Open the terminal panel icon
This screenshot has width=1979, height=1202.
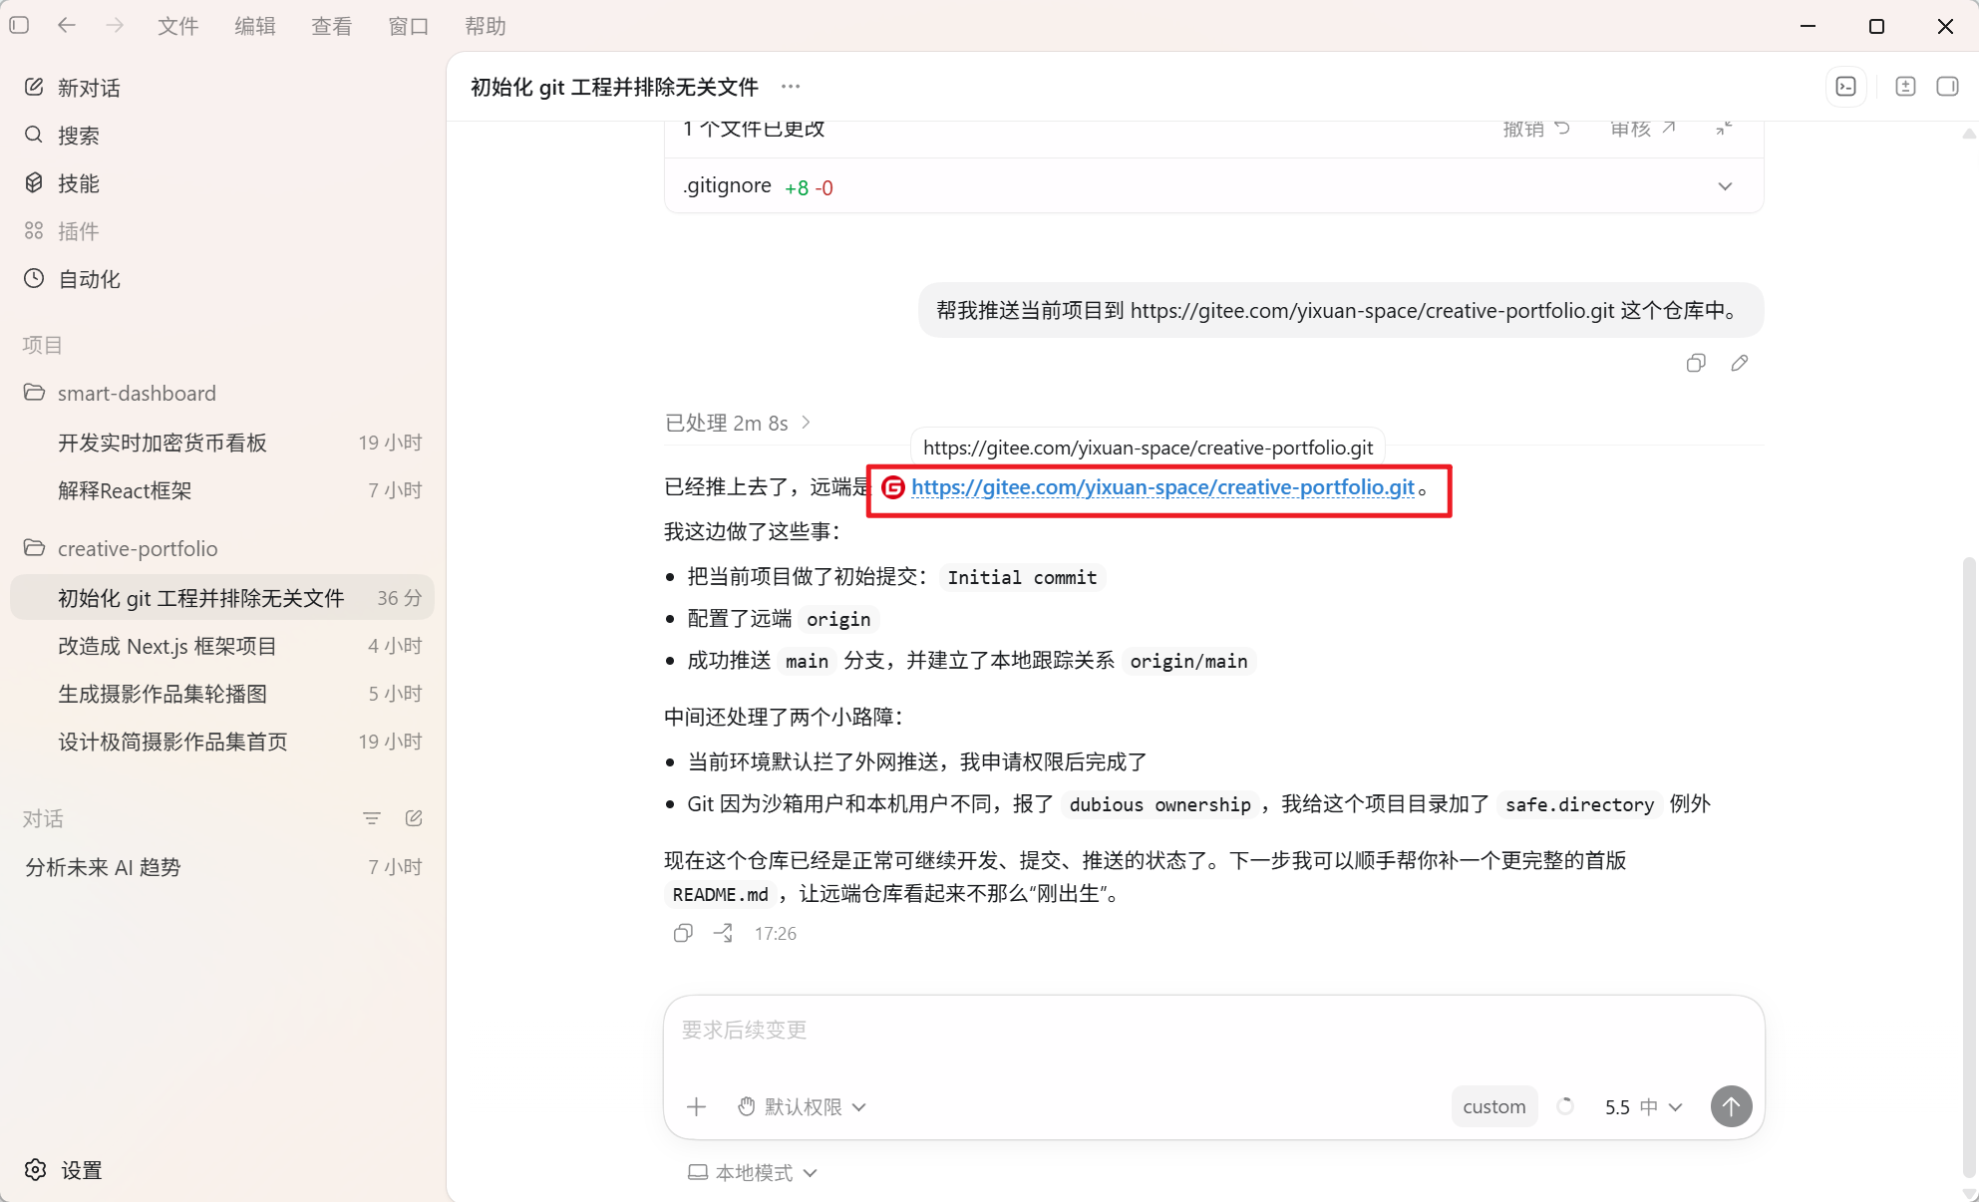coord(1846,87)
